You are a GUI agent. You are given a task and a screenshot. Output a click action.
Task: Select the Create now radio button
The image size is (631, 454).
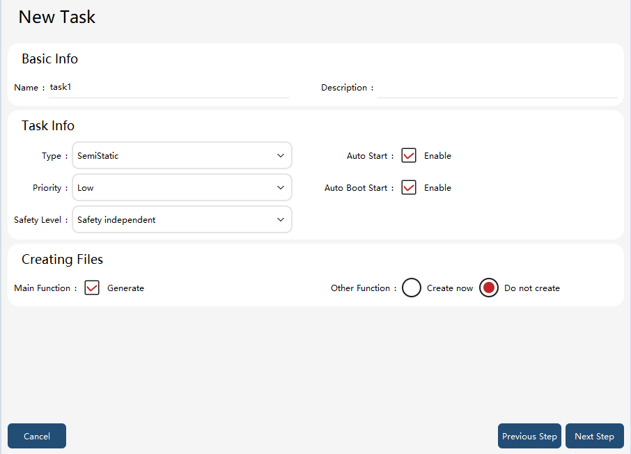click(412, 288)
